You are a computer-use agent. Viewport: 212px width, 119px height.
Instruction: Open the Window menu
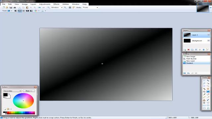coord(76,4)
